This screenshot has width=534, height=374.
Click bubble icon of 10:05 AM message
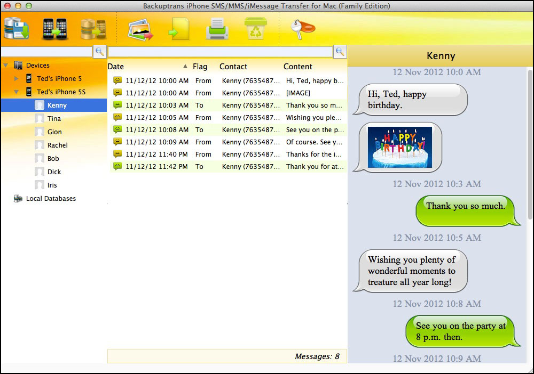click(x=117, y=117)
